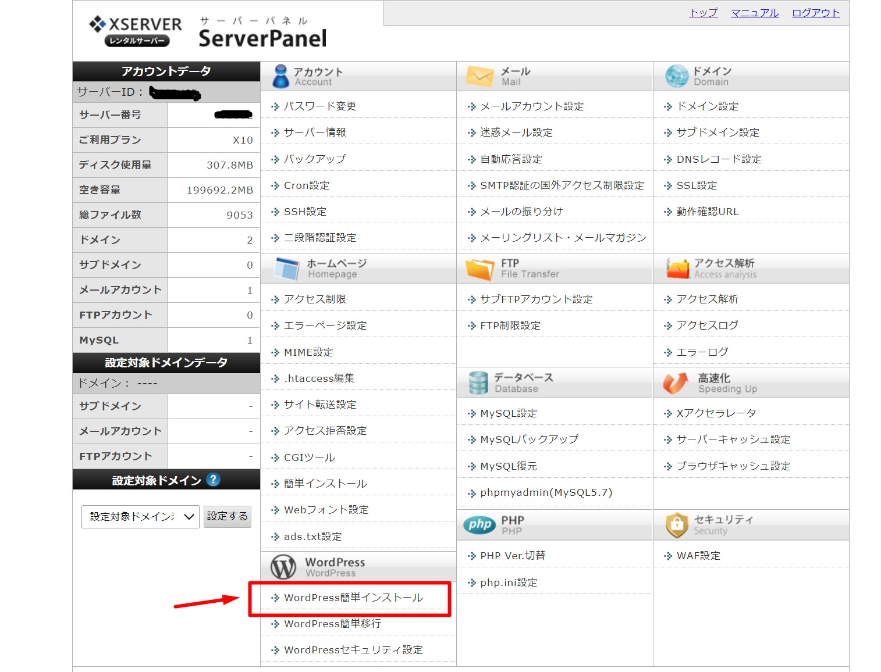Open アクセス拒否設定
881x672 pixels.
[325, 431]
